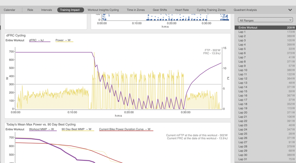Select Lap 22 with 391 W
Viewport: 296px width, 163px height.
point(265,121)
